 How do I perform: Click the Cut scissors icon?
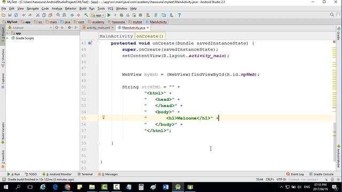click(x=38, y=15)
